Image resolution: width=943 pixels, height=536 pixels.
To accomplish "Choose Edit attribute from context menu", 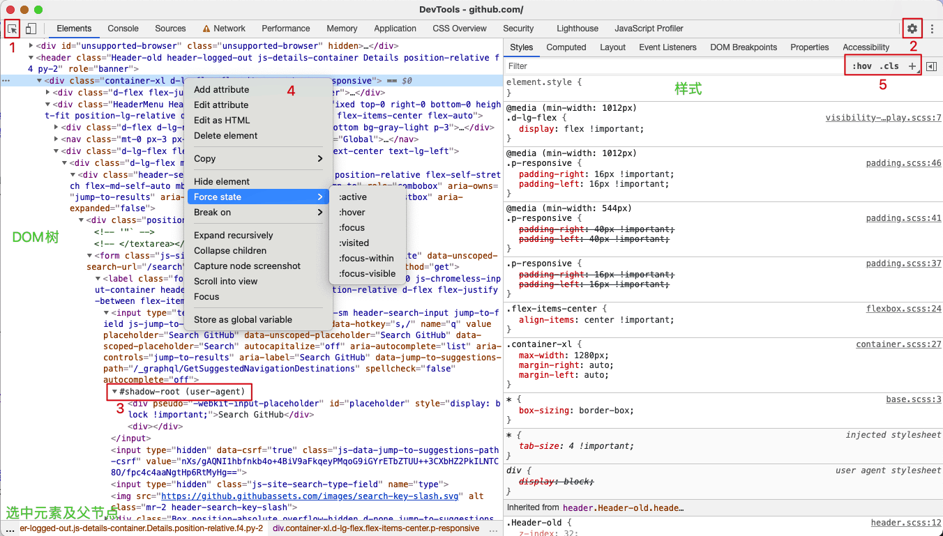I will [x=258, y=105].
